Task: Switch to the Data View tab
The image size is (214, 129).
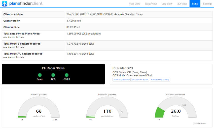Action: click(151, 4)
